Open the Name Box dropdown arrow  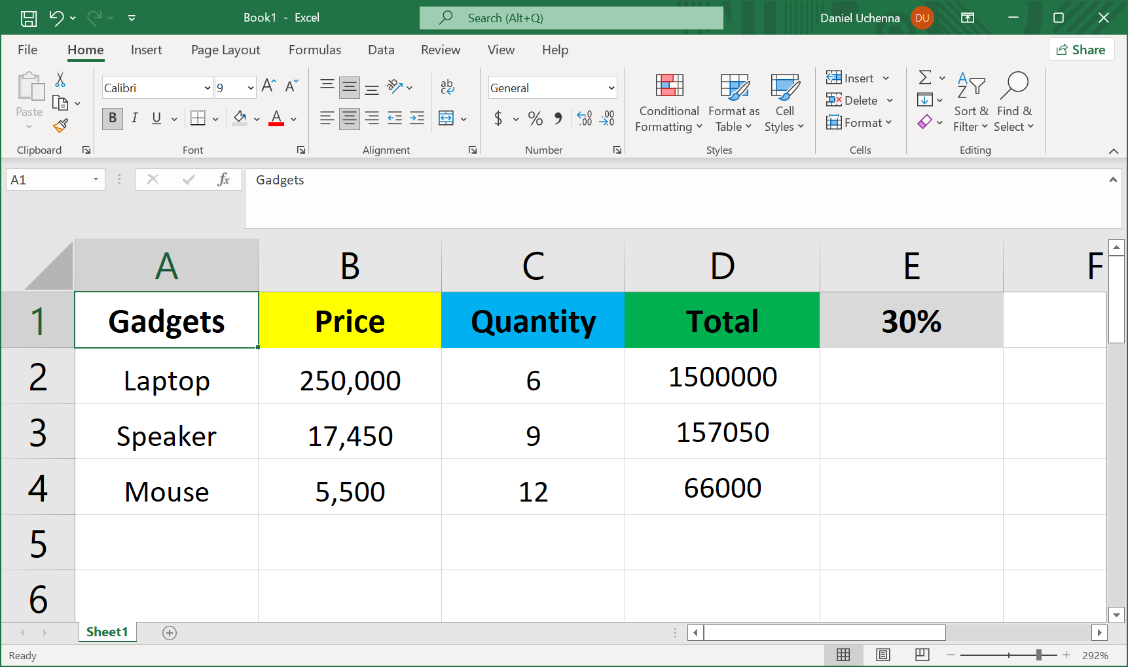pyautogui.click(x=96, y=179)
